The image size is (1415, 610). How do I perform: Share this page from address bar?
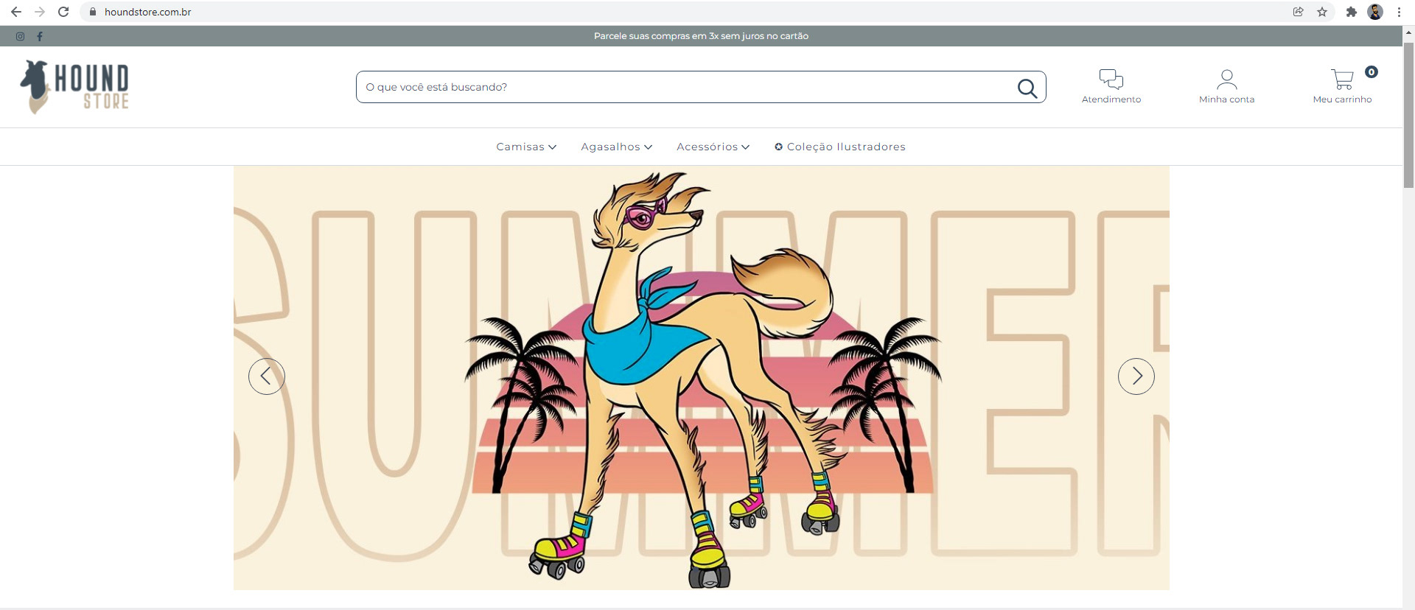point(1299,12)
